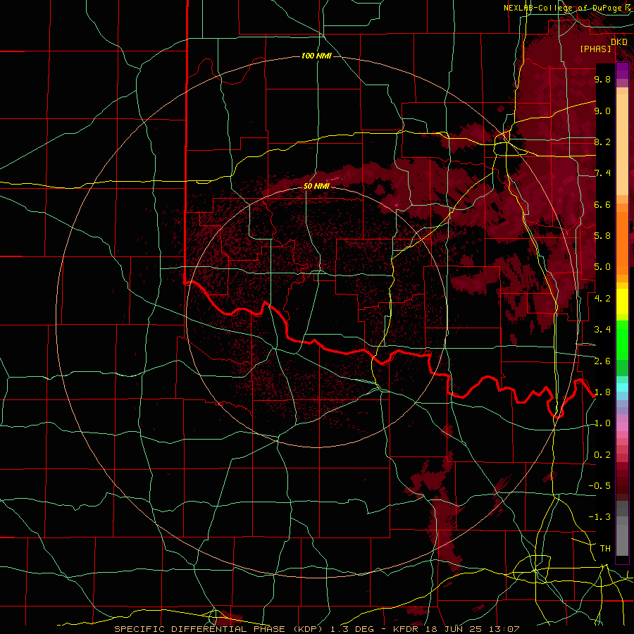Click the 6.6 color scale value
This screenshot has width=634, height=634.
tap(602, 205)
